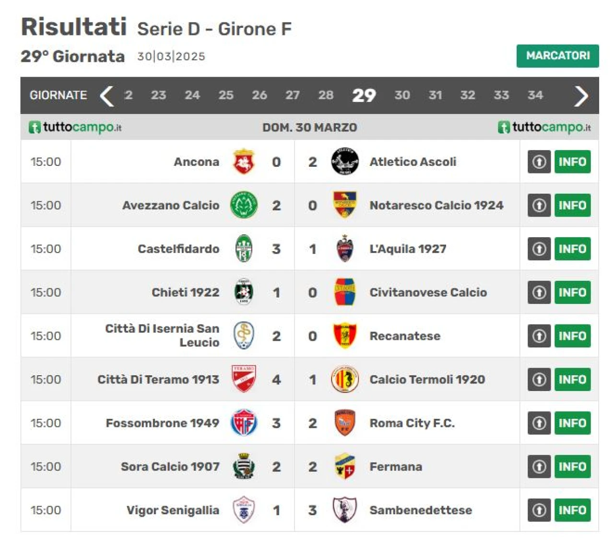
Task: Open the Avezzano Calcio green crest
Action: (244, 205)
